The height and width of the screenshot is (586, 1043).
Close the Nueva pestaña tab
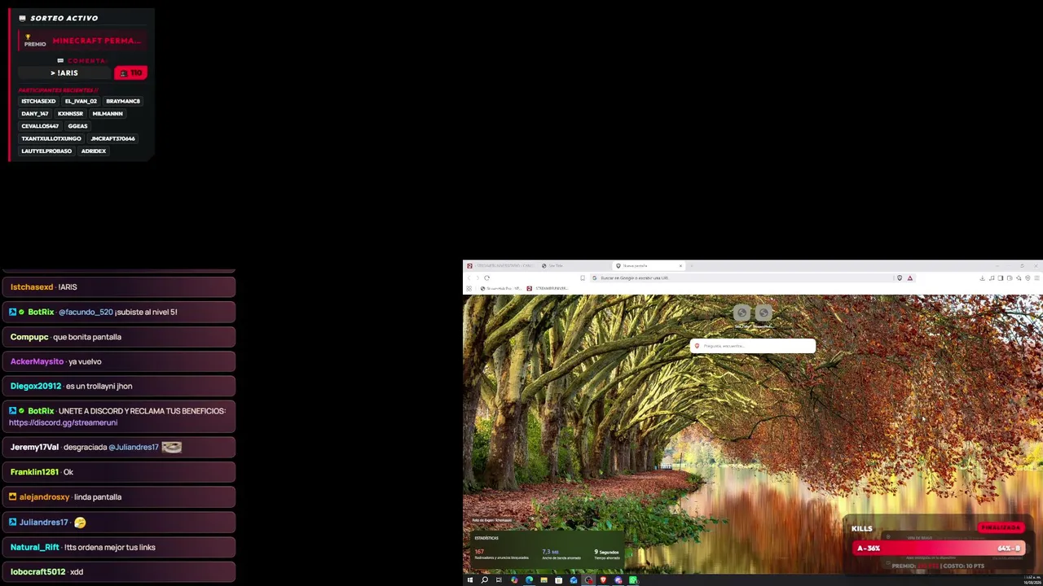680,265
